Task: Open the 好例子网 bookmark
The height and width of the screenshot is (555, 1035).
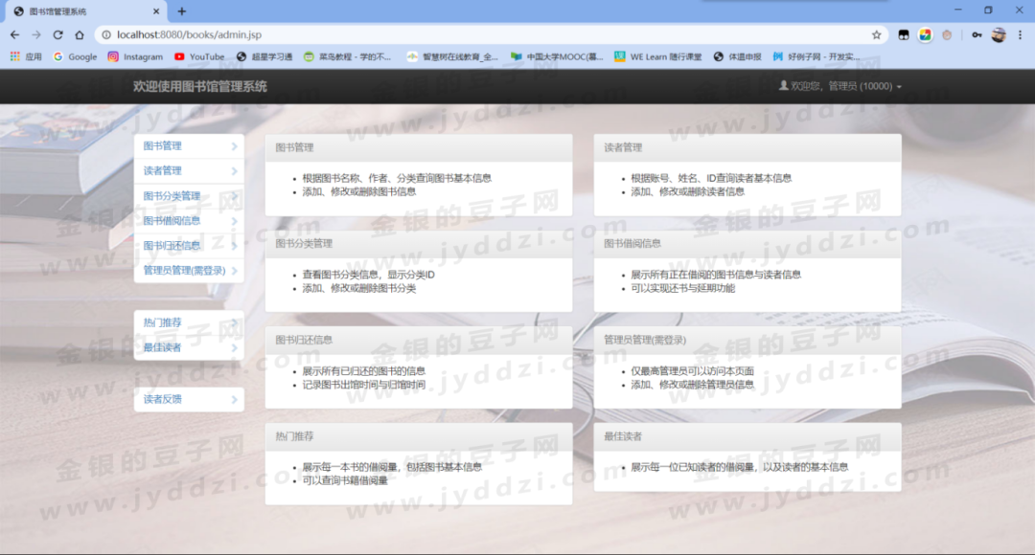Action: point(816,56)
